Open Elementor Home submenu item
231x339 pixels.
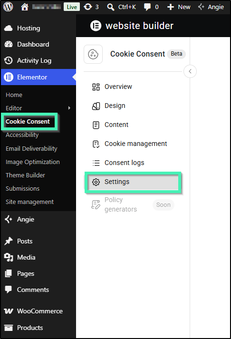coord(14,95)
